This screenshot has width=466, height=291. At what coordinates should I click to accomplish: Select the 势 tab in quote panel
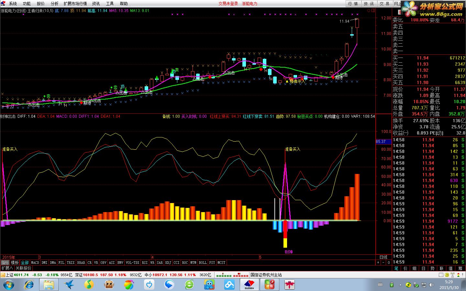pos(433,268)
